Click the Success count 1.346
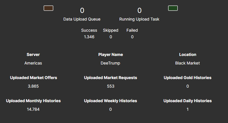Screen dimensions: 228x123 (89, 37)
